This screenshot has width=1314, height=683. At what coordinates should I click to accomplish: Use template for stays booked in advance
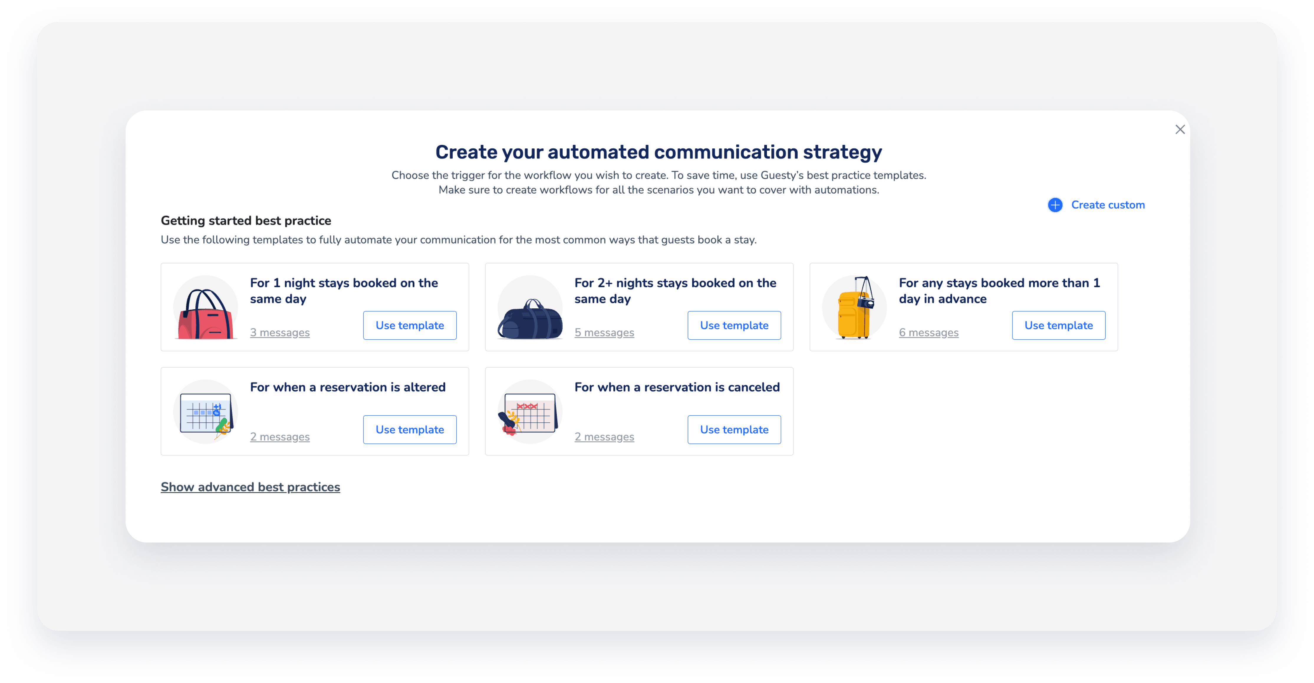1058,325
